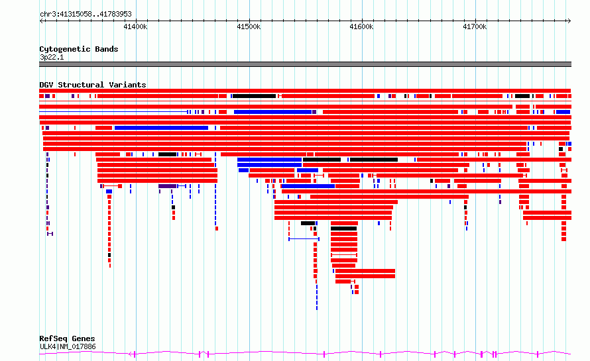Image resolution: width=590 pixels, height=361 pixels.
Task: Click the 41700k ruler label
Action: tap(475, 26)
